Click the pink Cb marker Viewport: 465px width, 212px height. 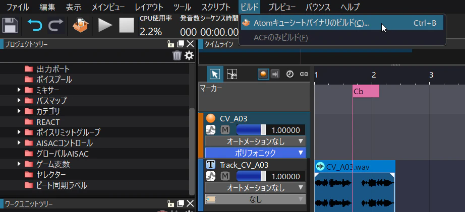(366, 91)
